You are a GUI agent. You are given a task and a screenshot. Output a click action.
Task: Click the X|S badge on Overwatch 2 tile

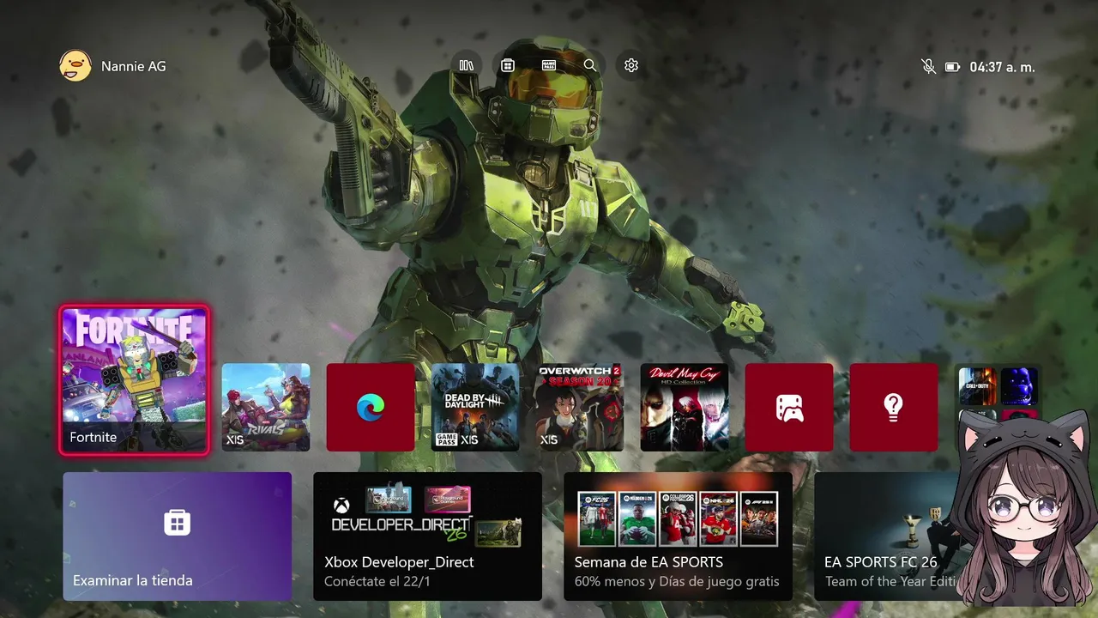[549, 439]
